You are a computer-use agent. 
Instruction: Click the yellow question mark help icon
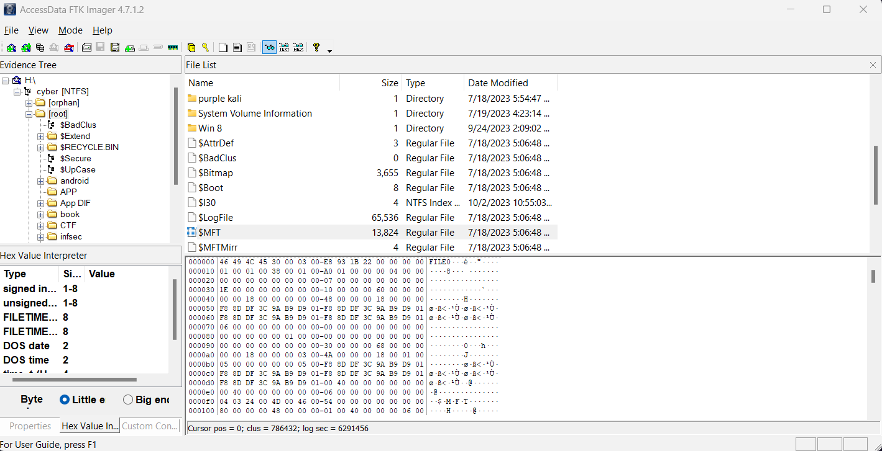(316, 47)
